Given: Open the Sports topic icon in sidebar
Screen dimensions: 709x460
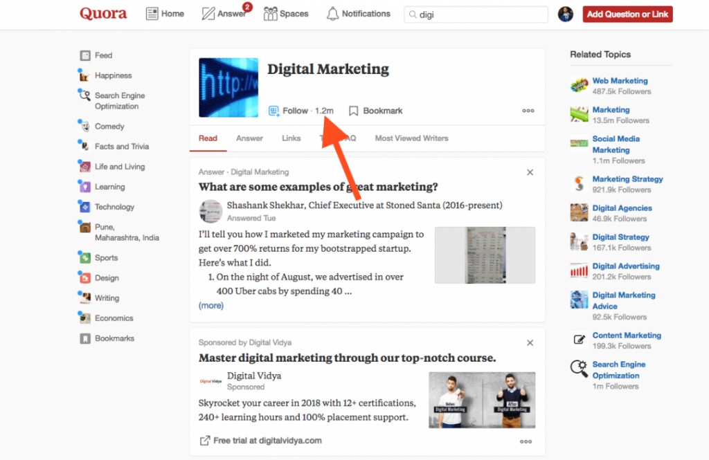Looking at the screenshot, I should point(84,258).
